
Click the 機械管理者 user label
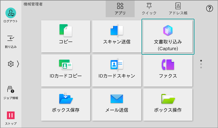tap(33, 4)
